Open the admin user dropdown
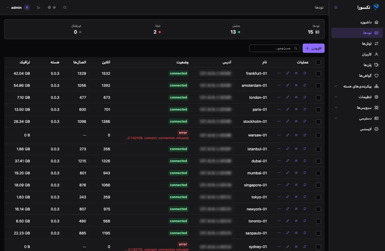385x251 pixels. [18, 7]
